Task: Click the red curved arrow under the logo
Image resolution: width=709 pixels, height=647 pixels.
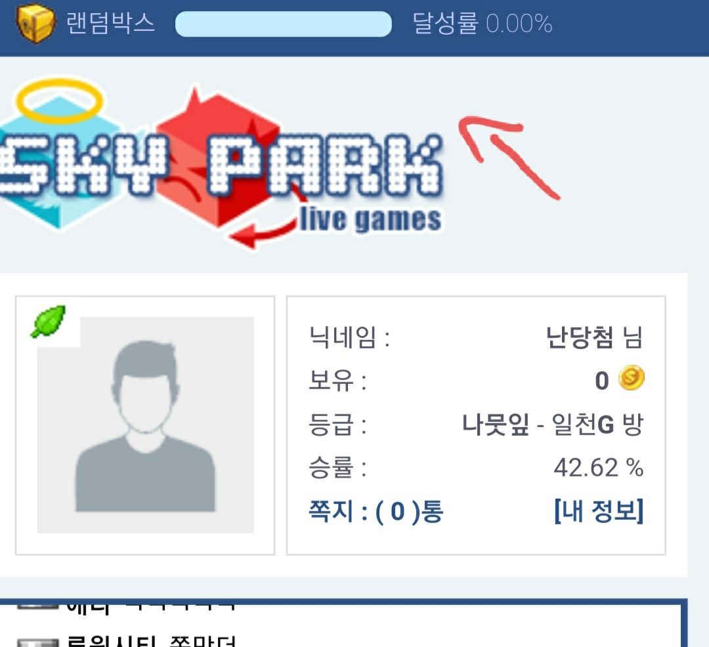Action: click(267, 226)
